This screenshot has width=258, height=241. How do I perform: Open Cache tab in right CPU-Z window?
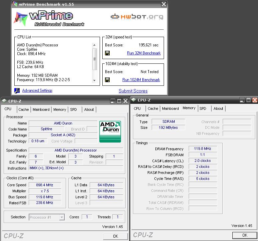click(x=153, y=108)
